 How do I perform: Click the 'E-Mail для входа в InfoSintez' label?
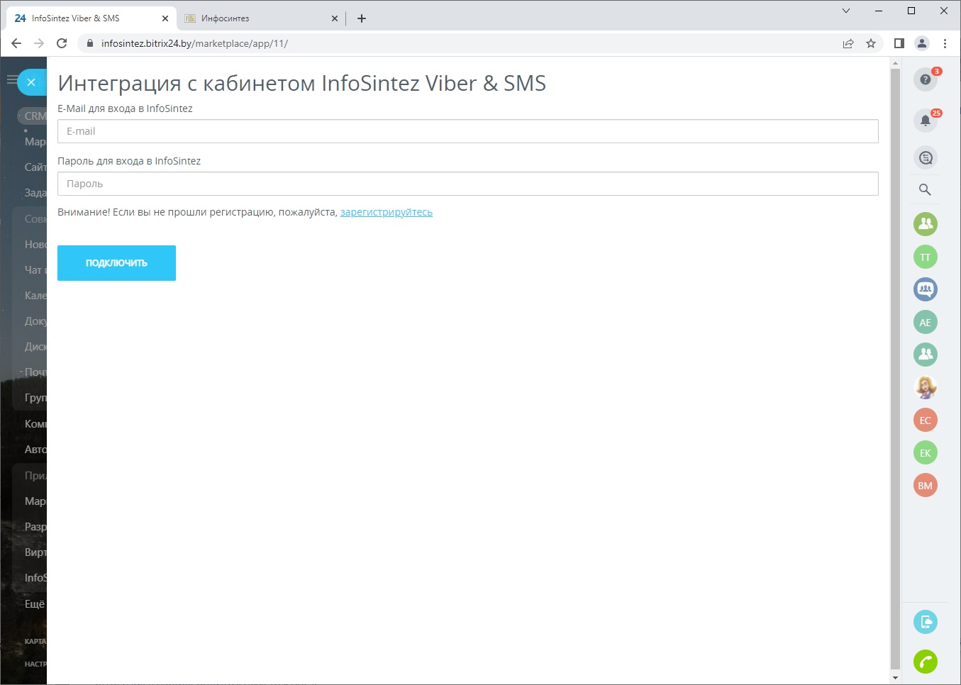125,108
